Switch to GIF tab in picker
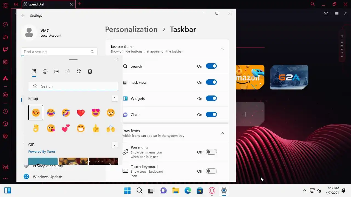Viewport: 351px width, 197px height. click(56, 71)
